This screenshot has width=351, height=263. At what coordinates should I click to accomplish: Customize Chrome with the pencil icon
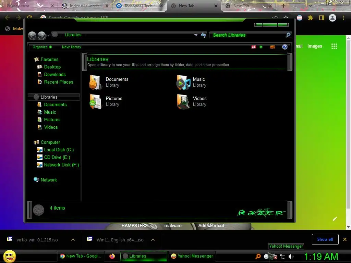coord(335,219)
